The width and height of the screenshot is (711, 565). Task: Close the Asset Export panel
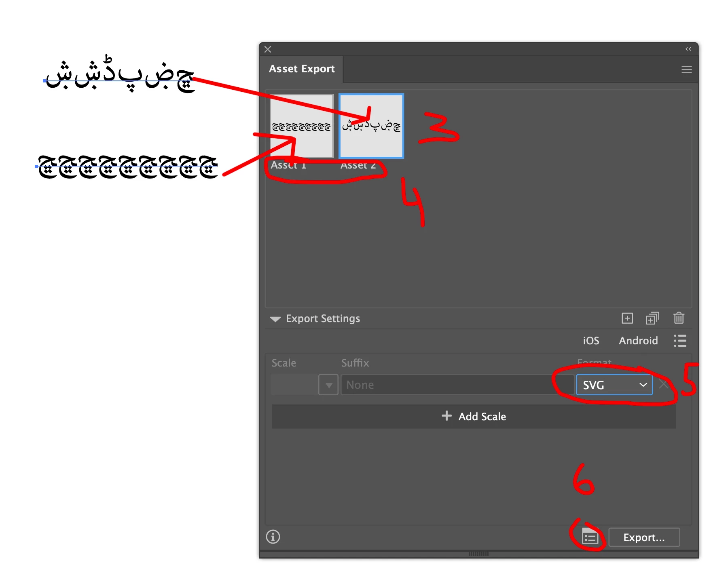click(x=268, y=49)
